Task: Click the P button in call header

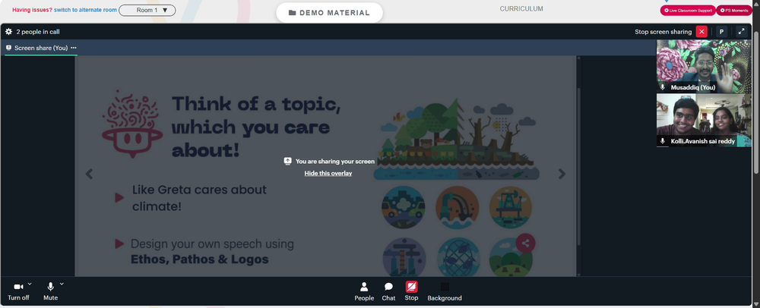Action: pos(721,31)
